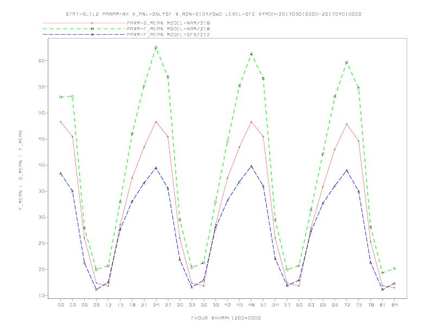
Task: Click x-axis forecast hour label 78
Action: click(371, 305)
